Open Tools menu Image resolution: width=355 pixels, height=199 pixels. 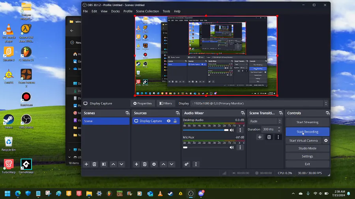pyautogui.click(x=166, y=11)
